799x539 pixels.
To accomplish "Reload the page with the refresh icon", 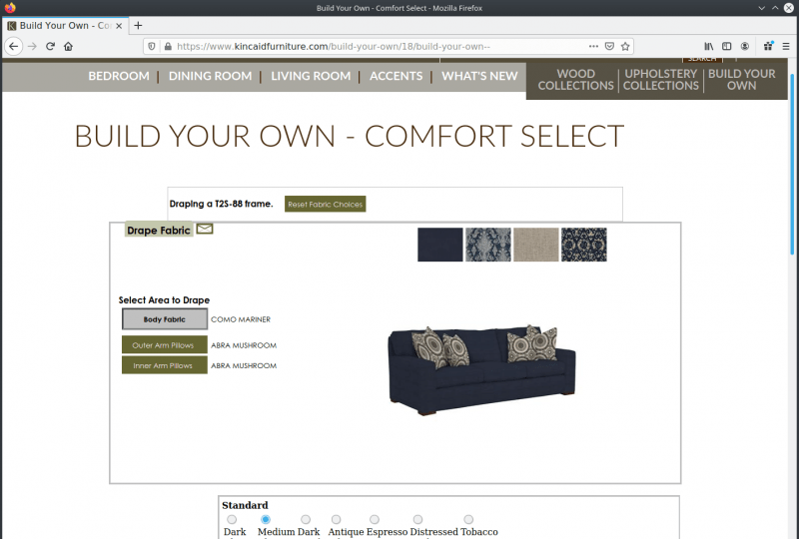I will coord(50,46).
